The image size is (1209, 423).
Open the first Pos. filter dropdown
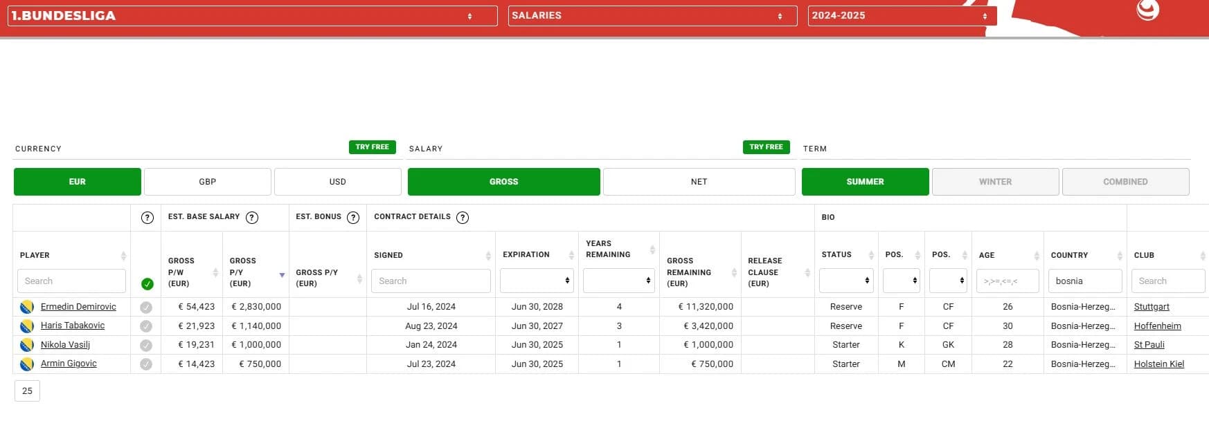pyautogui.click(x=902, y=281)
